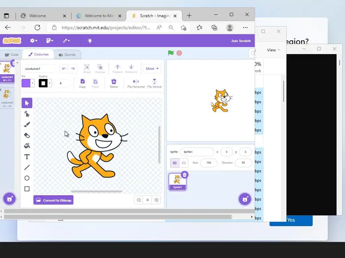Select the Brush tool
Screen dimensions: 345x258
point(27,125)
